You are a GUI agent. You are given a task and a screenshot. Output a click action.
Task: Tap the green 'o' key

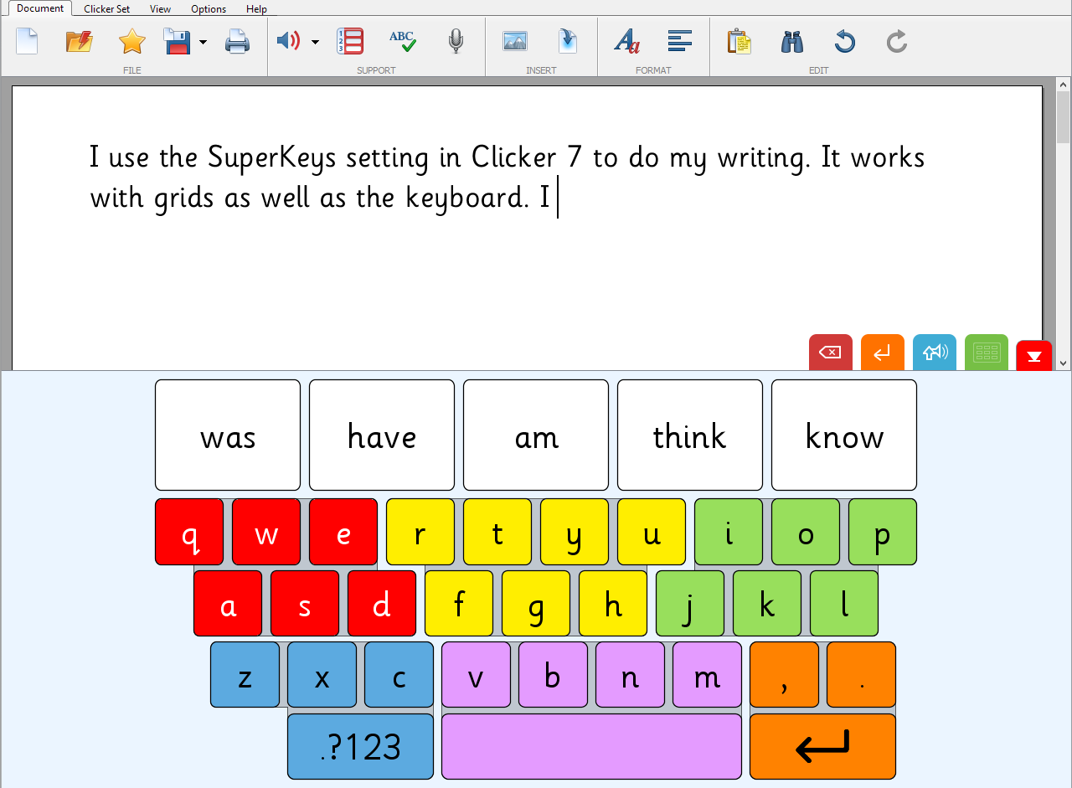tap(806, 532)
